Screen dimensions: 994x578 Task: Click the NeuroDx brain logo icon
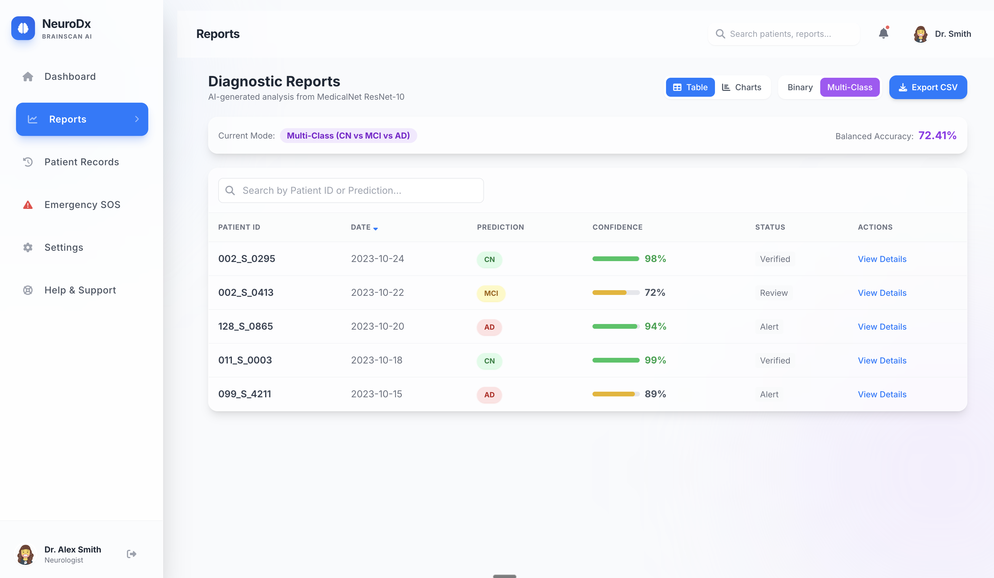tap(23, 28)
